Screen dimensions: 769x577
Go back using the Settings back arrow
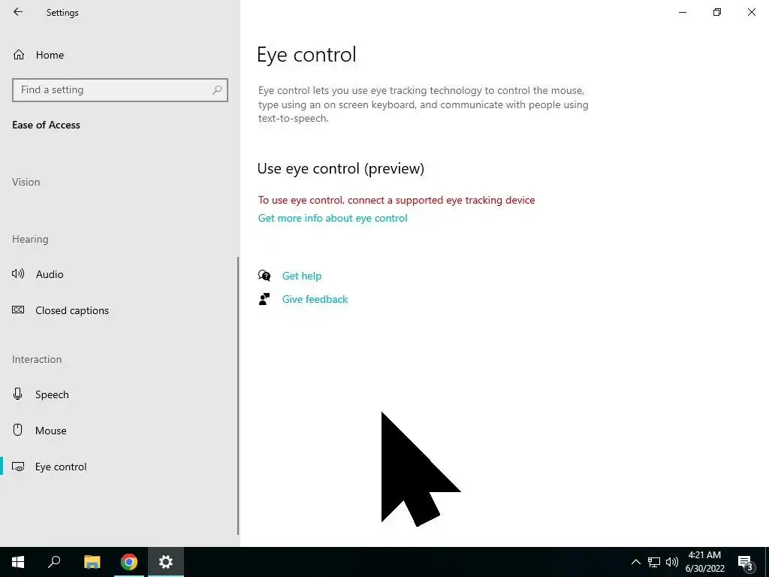(x=18, y=12)
